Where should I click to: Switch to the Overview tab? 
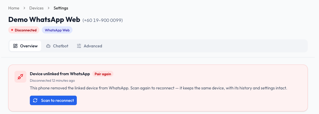click(25, 46)
